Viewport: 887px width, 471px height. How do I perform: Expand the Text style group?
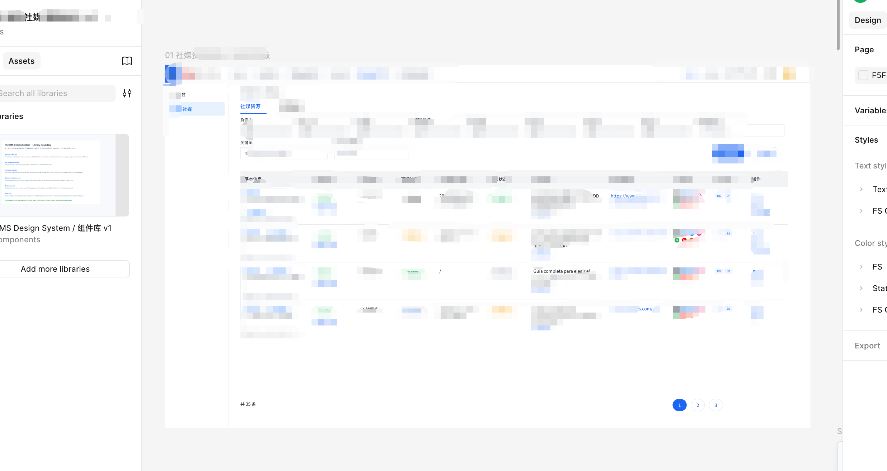861,189
